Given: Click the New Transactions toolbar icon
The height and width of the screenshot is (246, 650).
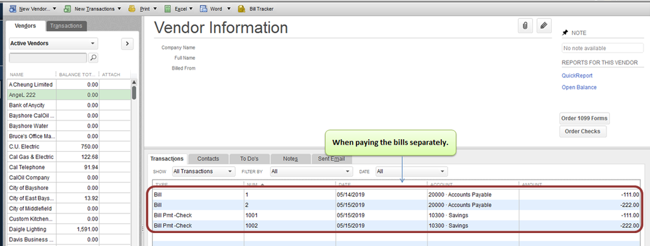Looking at the screenshot, I should [x=68, y=8].
